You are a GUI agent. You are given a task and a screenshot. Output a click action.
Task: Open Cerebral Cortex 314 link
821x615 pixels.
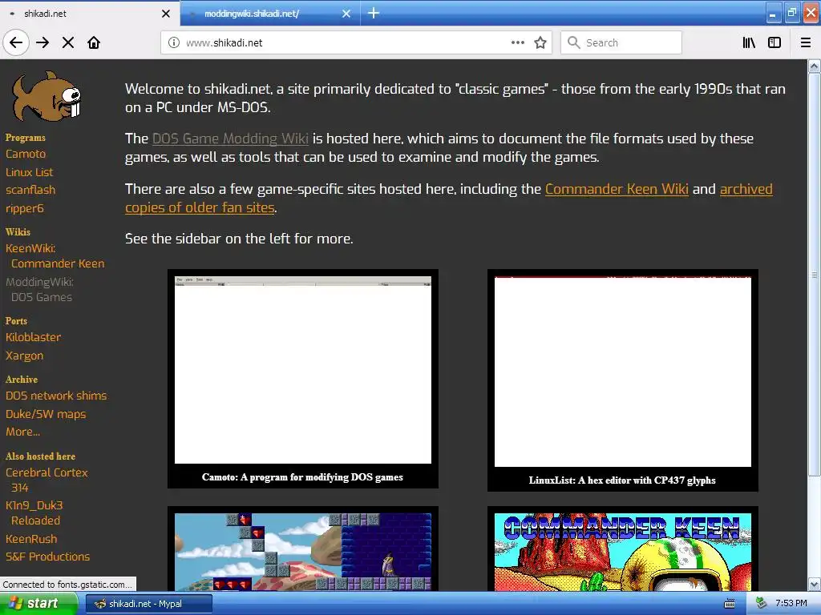pyautogui.click(x=47, y=480)
